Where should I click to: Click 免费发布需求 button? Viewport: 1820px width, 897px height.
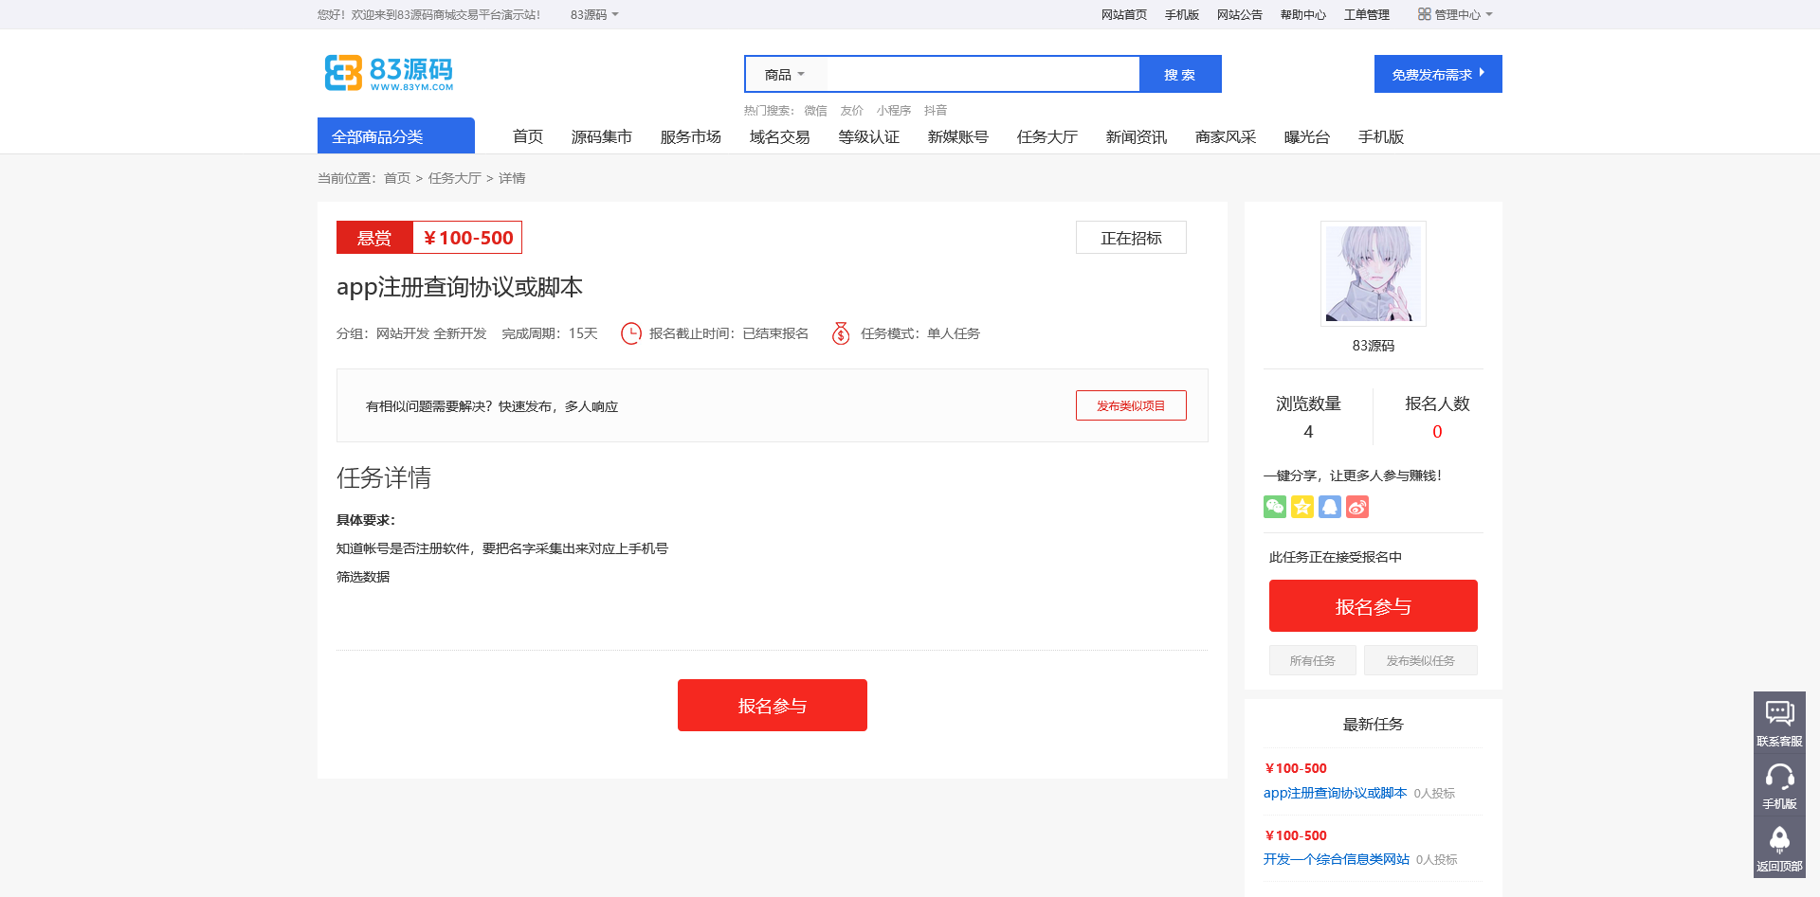click(1438, 74)
